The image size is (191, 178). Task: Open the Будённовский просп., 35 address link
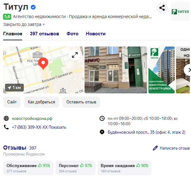(x=147, y=132)
